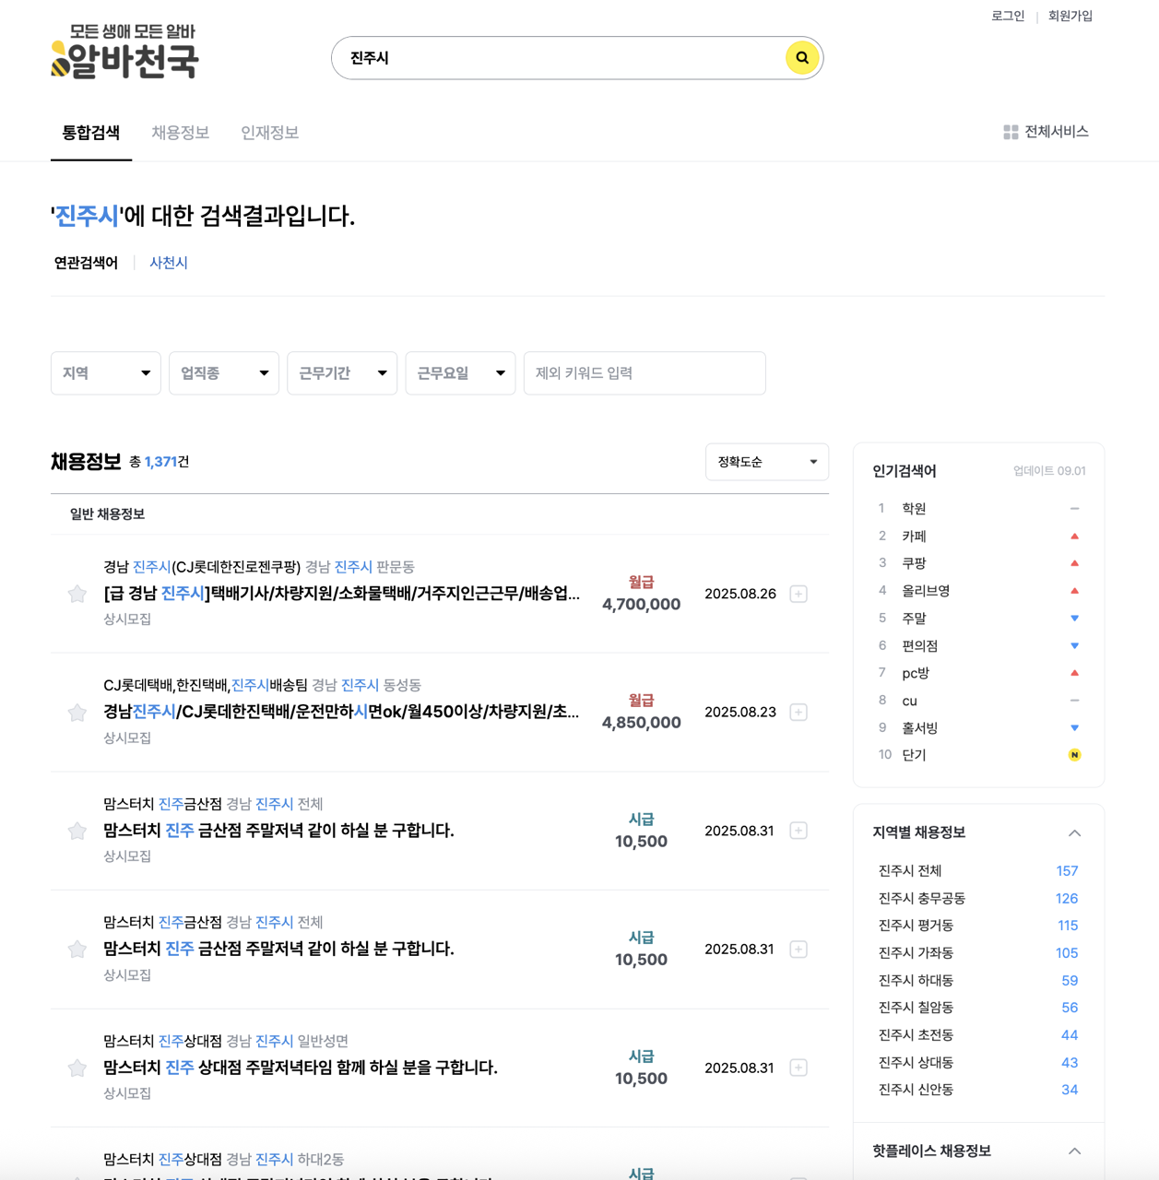The height and width of the screenshot is (1180, 1159).
Task: Click the plus scrap icon on the 택배기사 listing
Action: 798,594
